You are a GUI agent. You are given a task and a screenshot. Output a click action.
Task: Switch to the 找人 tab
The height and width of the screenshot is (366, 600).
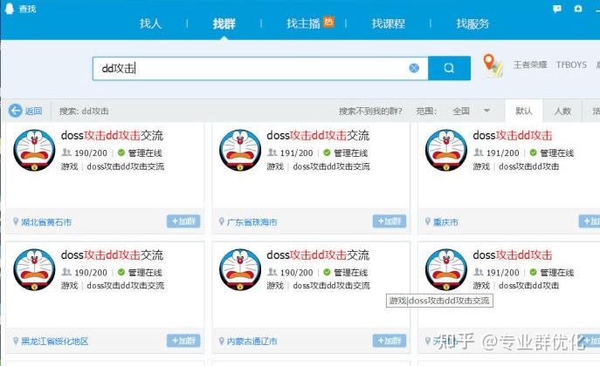[x=150, y=24]
